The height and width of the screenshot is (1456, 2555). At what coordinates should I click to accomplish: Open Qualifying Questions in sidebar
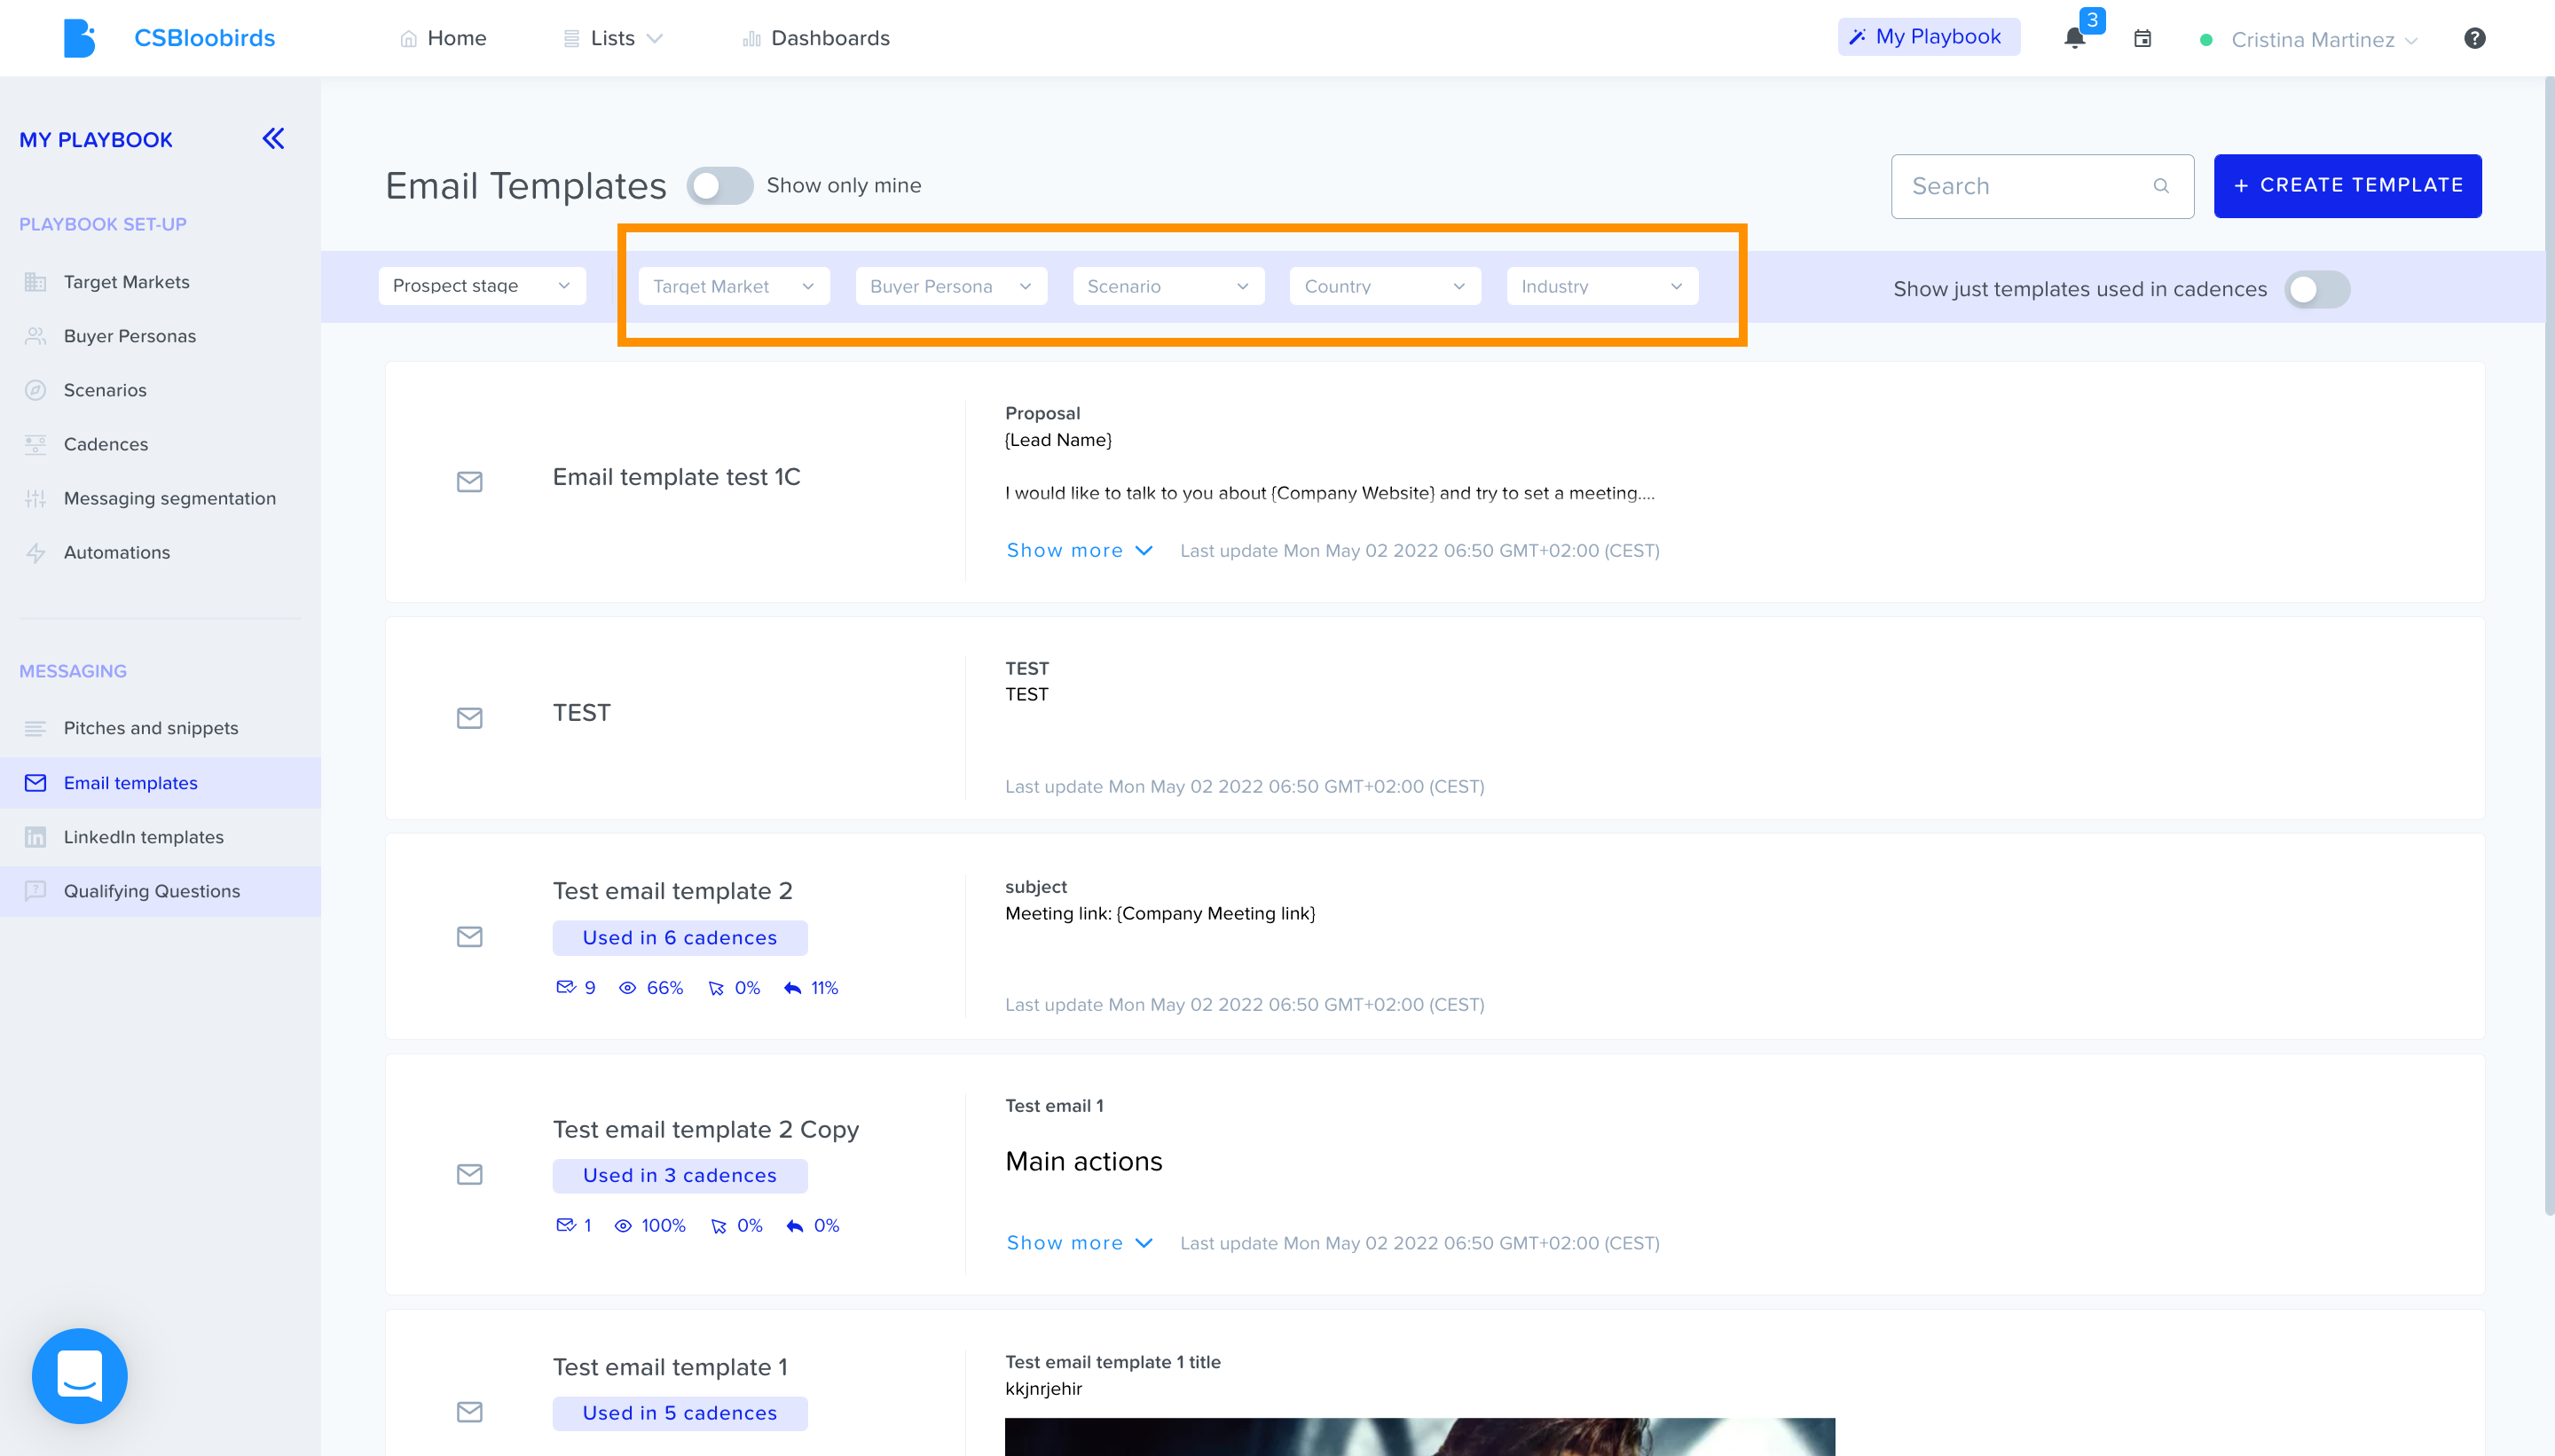point(160,891)
